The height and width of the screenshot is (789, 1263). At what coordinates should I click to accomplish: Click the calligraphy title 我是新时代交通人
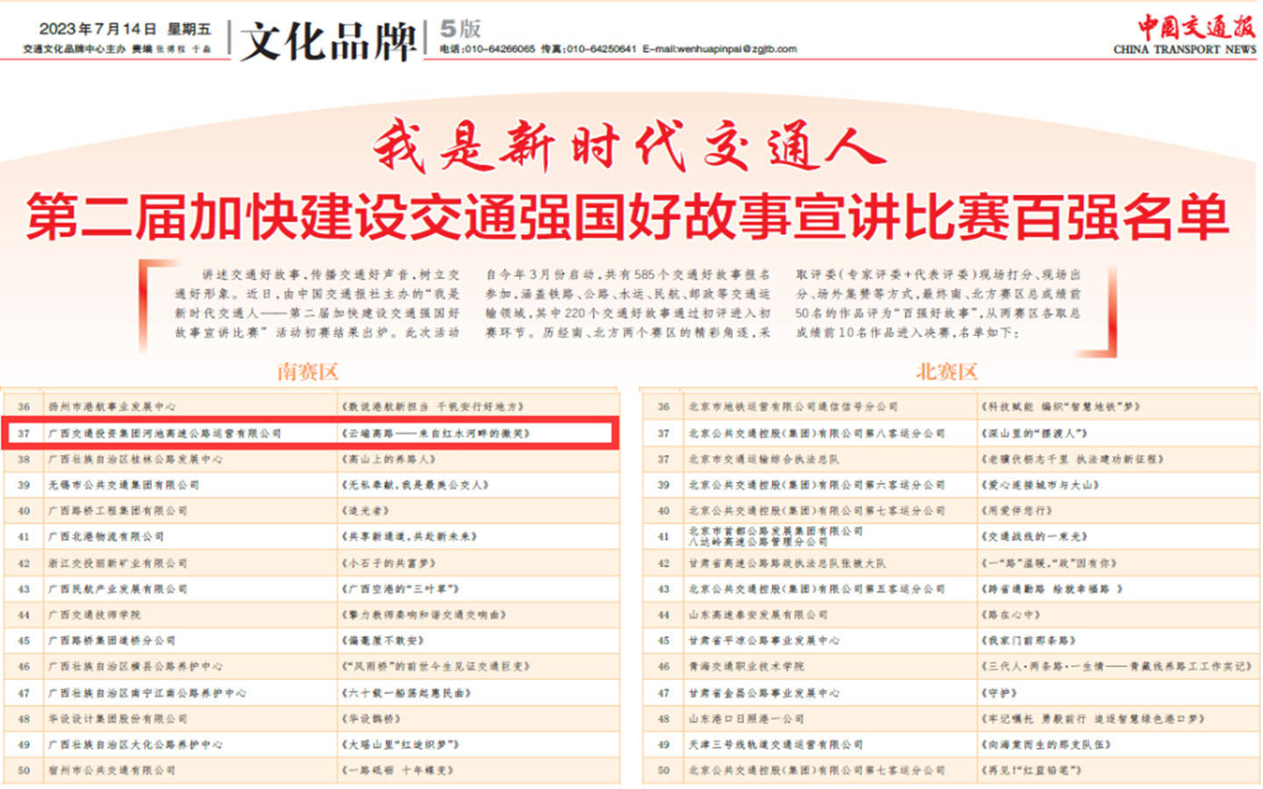tap(628, 146)
